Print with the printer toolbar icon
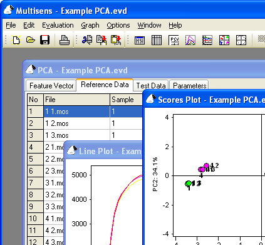Viewport: 265px width, 245px height. tap(65, 40)
